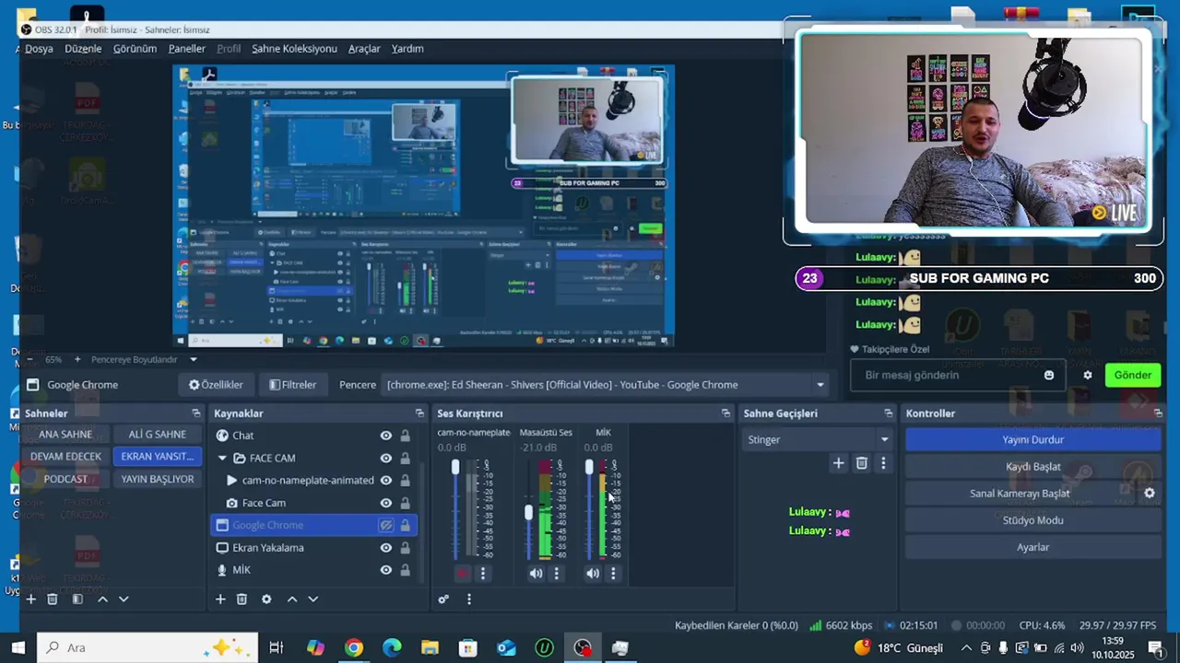Hide the Ekran Yakalama source eye icon
Viewport: 1180px width, 663px height.
pos(386,547)
